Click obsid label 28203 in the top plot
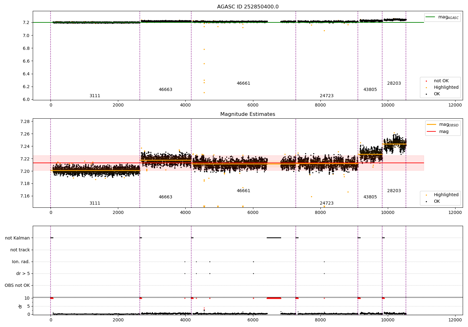Viewport: 468px width, 327px height. 394,83
